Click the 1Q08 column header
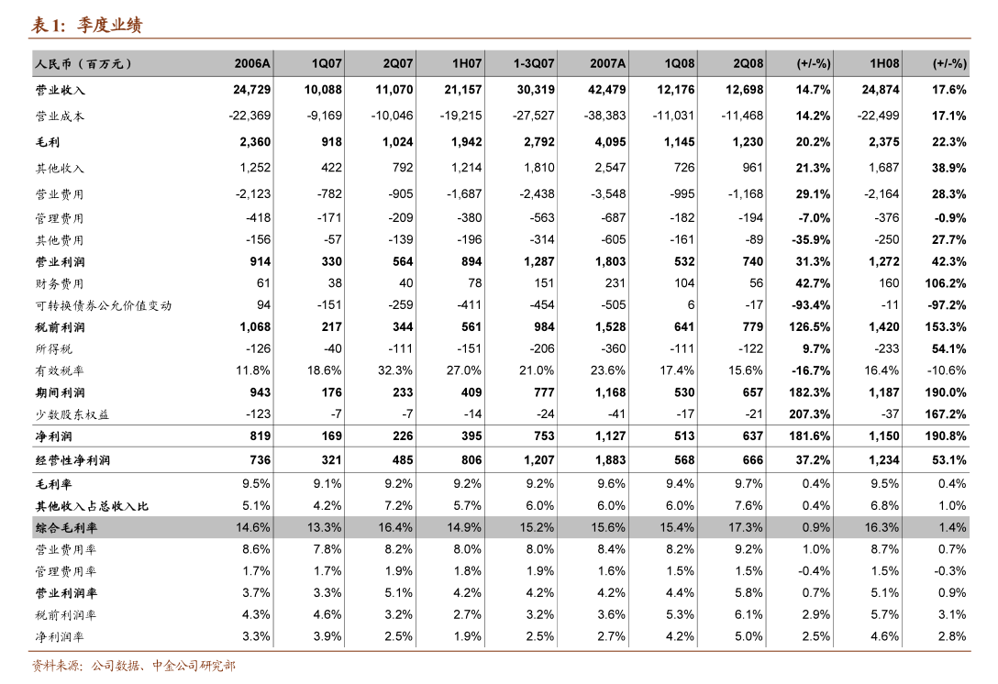This screenshot has height=684, width=998. coord(680,64)
